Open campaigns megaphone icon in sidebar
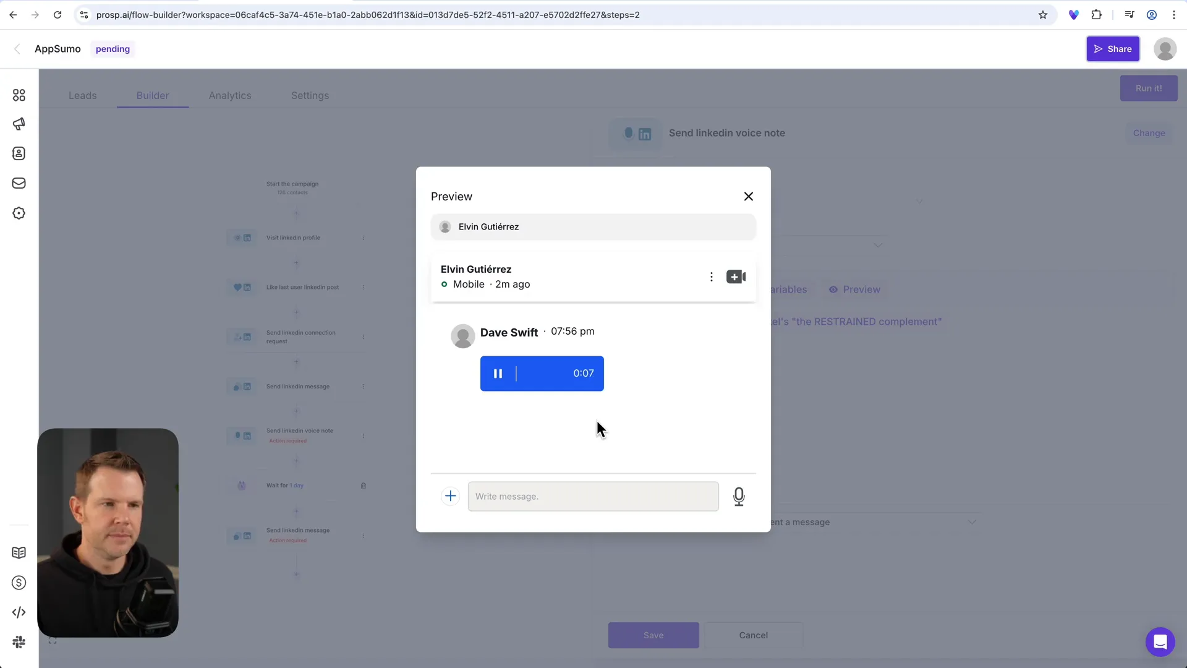This screenshot has width=1187, height=668. 19,124
